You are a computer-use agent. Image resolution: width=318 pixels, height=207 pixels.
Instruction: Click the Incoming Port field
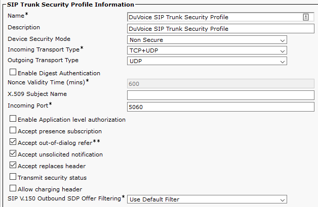click(221, 107)
